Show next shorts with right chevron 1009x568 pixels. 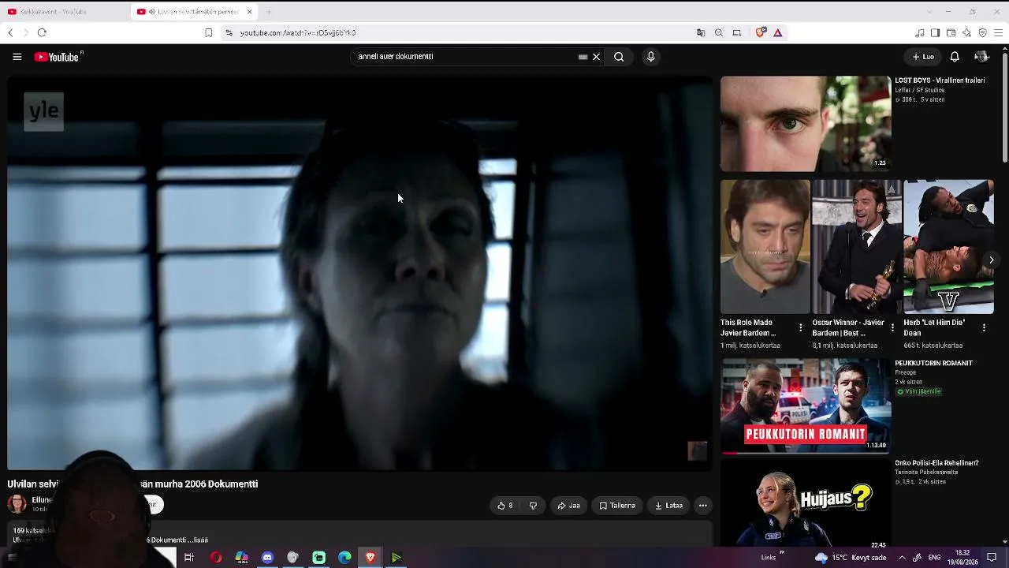pyautogui.click(x=992, y=260)
